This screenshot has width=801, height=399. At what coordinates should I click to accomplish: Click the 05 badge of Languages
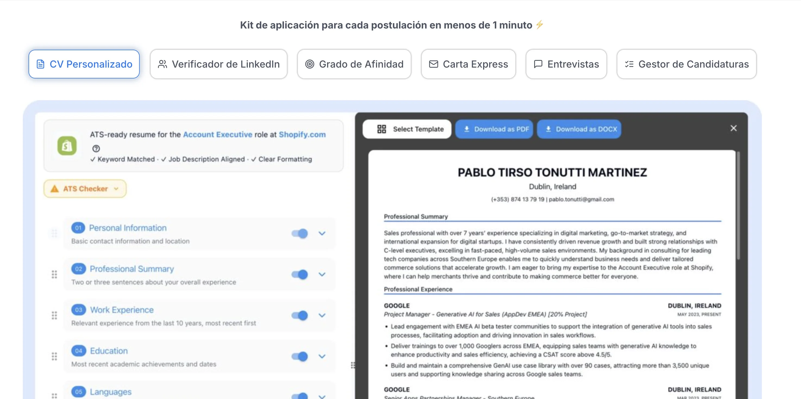pyautogui.click(x=78, y=392)
